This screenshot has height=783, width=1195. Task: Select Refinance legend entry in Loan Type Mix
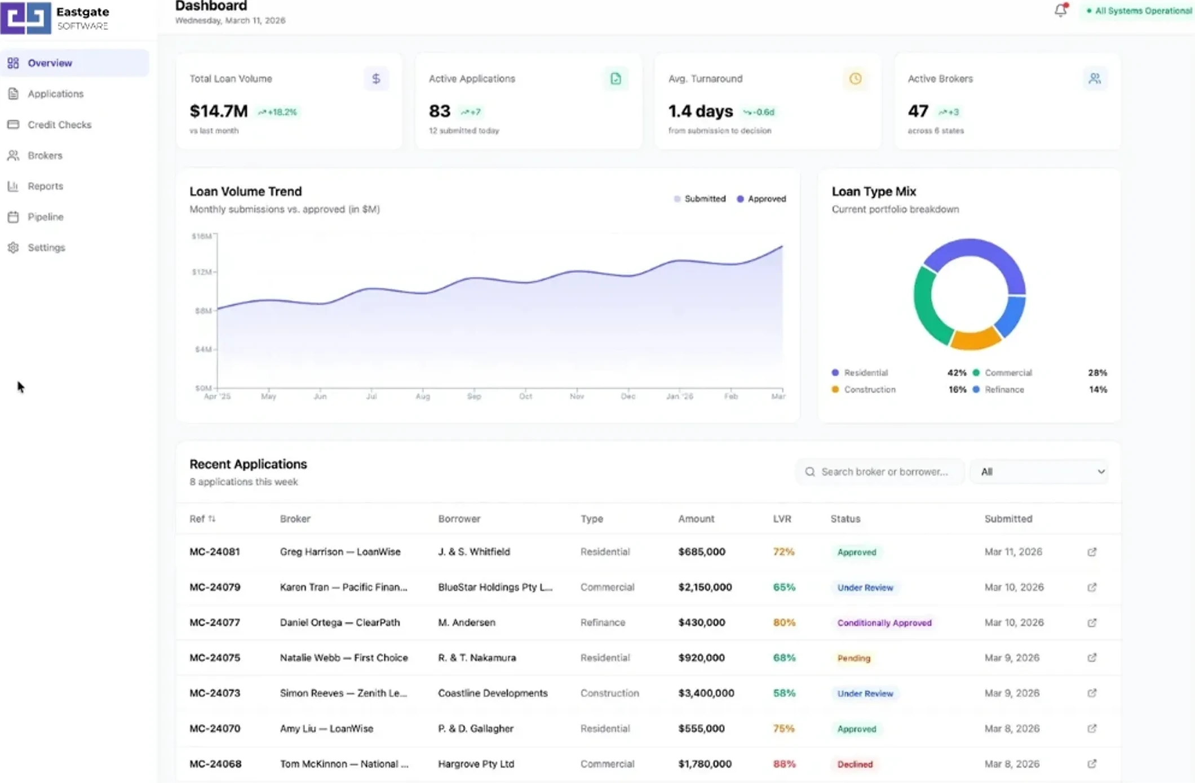[x=1039, y=390]
